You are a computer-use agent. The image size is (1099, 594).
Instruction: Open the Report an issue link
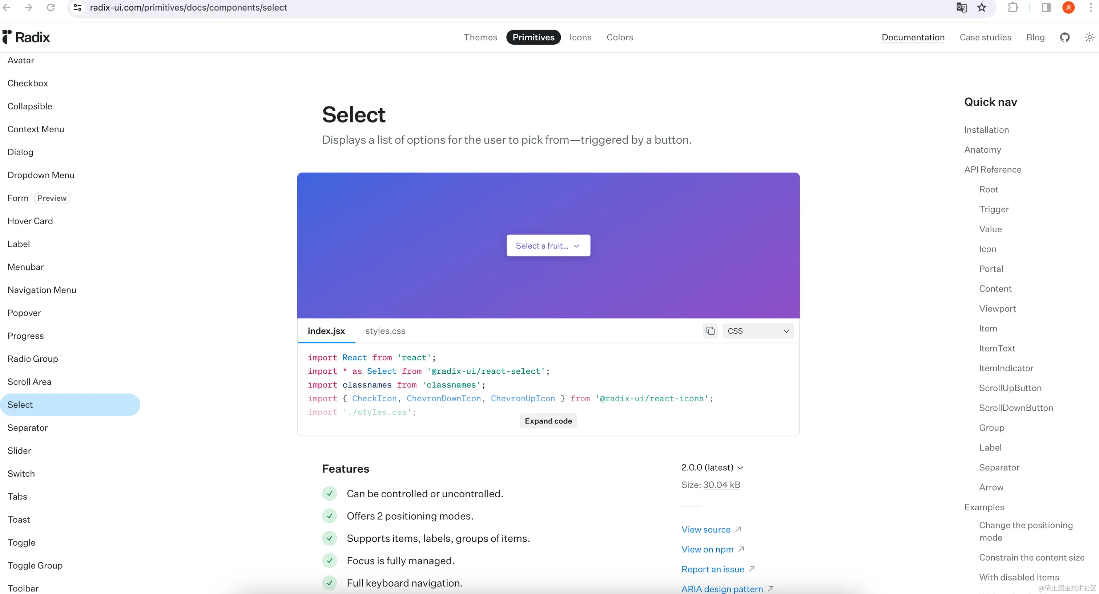click(x=718, y=569)
